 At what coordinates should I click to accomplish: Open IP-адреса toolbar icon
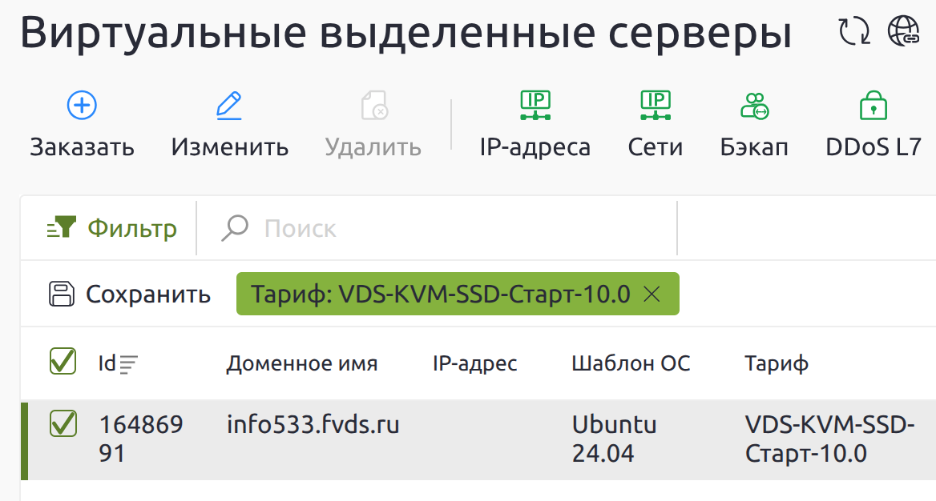click(x=535, y=106)
